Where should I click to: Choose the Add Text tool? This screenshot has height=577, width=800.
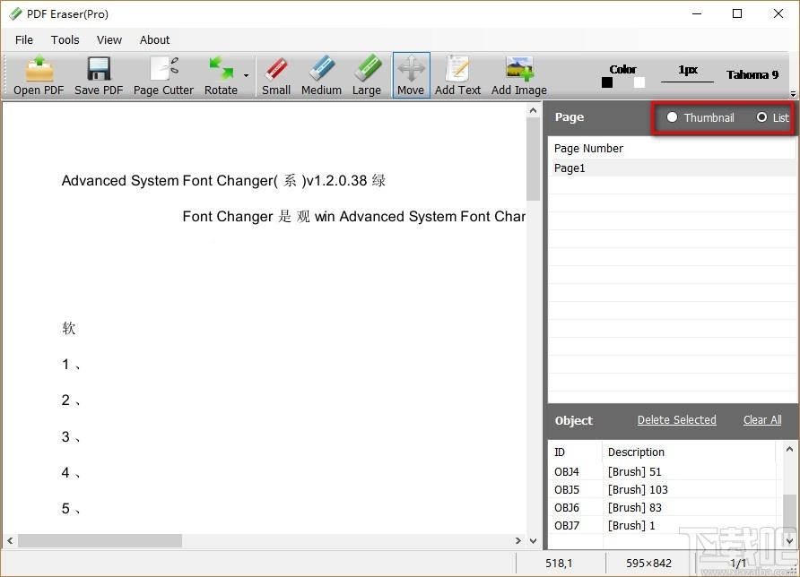click(457, 75)
